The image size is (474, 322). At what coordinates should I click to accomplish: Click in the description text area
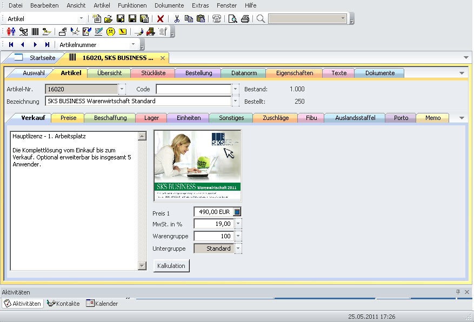pos(74,201)
